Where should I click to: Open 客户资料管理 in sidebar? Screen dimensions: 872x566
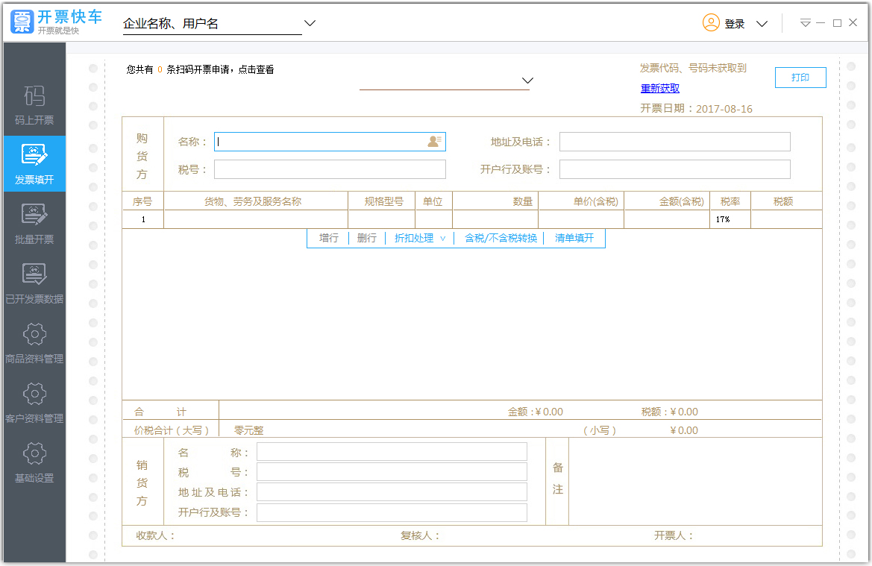click(x=34, y=403)
